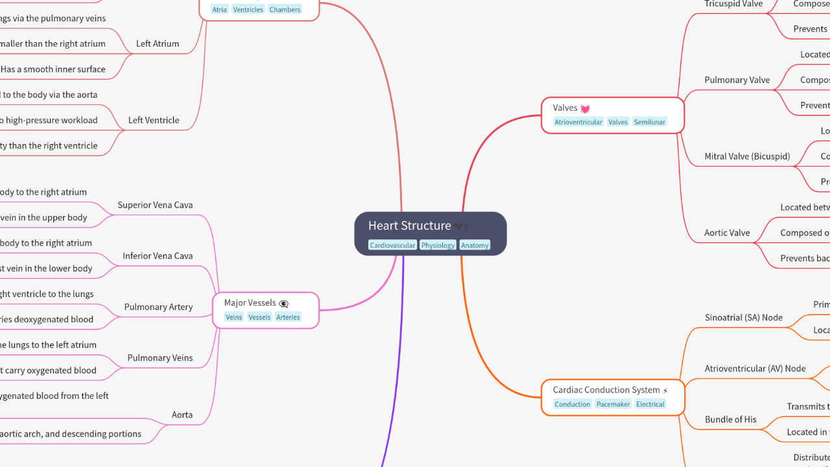
Task: Select the Cardiac Conduction System node
Action: click(613, 397)
